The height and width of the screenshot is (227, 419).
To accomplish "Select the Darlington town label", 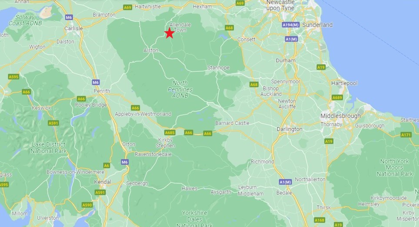I will [x=289, y=129].
